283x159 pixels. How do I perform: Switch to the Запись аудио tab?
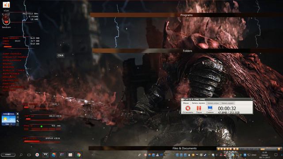coord(227,103)
